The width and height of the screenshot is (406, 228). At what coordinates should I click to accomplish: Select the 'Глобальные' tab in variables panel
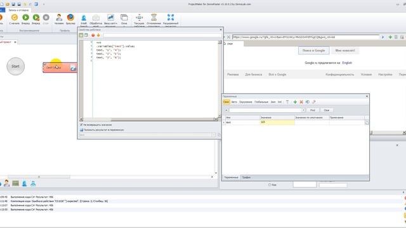(x=261, y=102)
